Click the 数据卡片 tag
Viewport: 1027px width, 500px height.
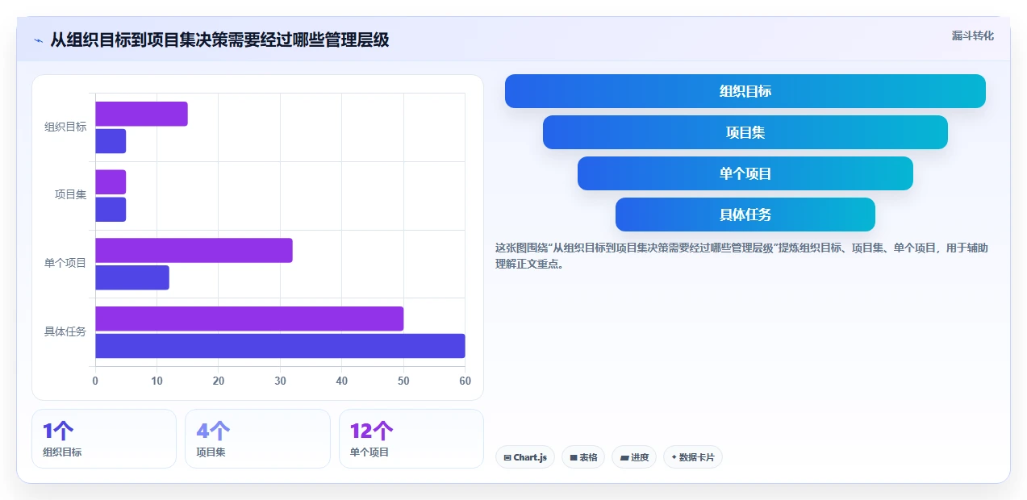[x=693, y=457]
